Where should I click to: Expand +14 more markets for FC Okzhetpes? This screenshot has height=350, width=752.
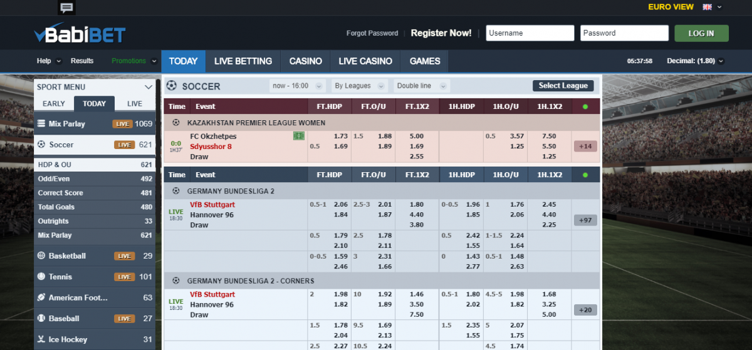pyautogui.click(x=585, y=147)
